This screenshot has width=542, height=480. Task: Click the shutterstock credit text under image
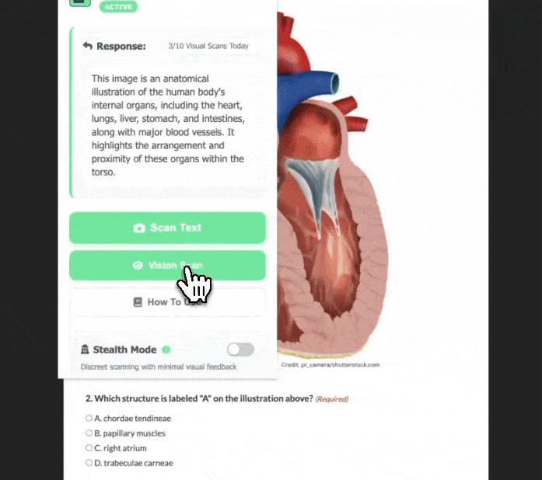point(330,365)
